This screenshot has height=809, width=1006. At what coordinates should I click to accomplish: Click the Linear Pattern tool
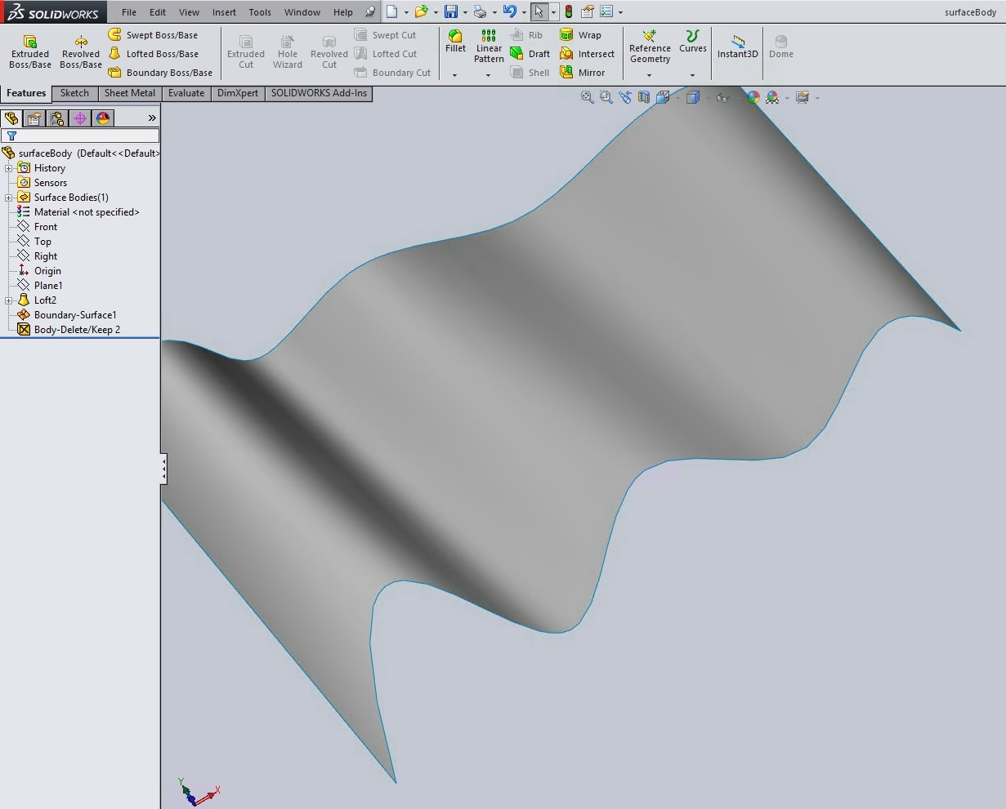[x=489, y=47]
